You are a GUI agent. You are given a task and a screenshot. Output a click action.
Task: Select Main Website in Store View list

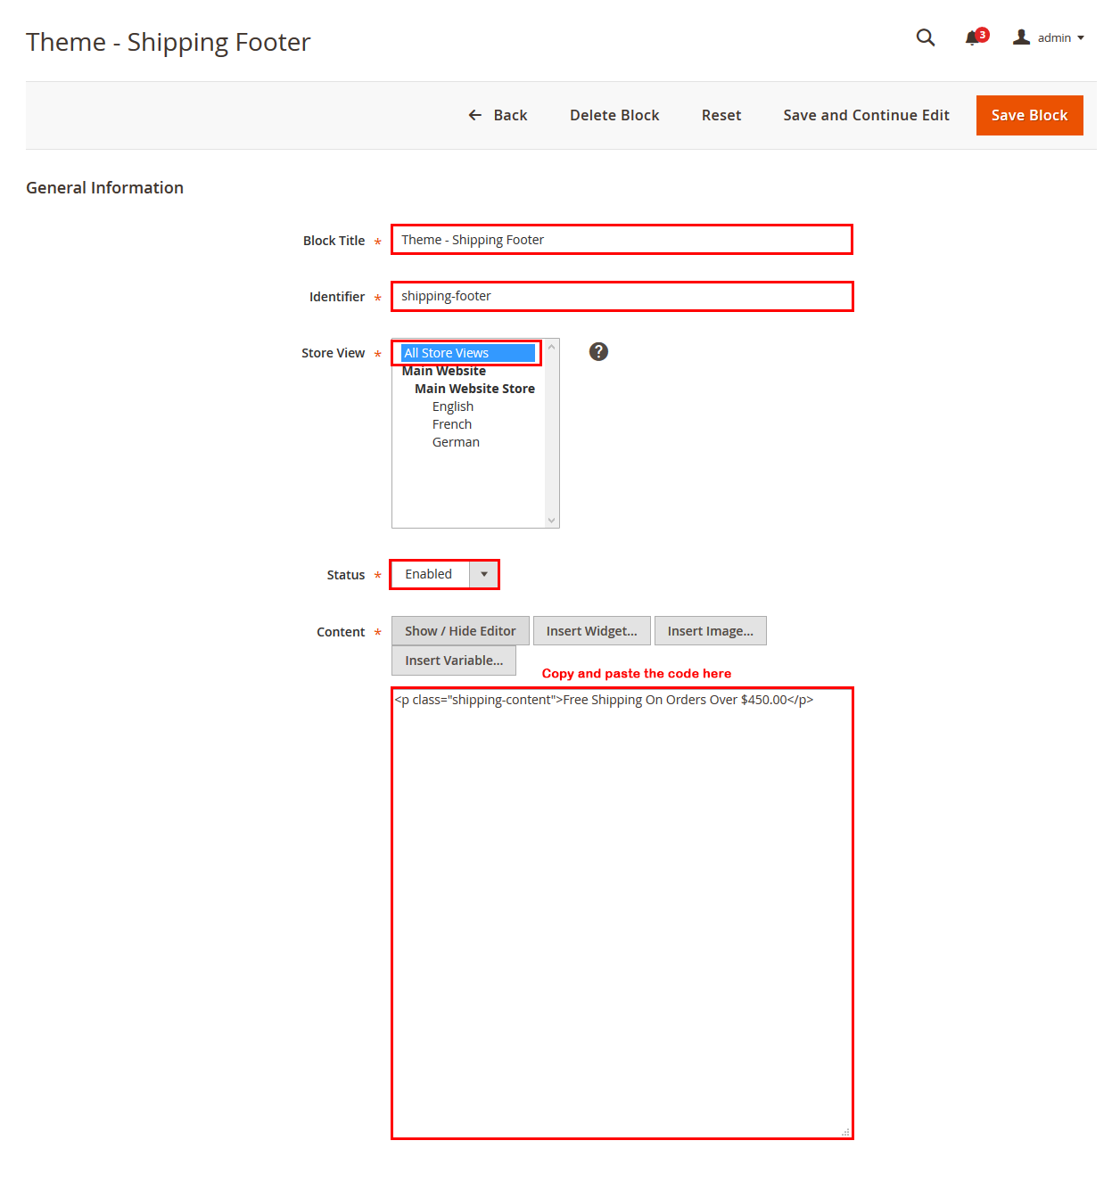pyautogui.click(x=444, y=371)
